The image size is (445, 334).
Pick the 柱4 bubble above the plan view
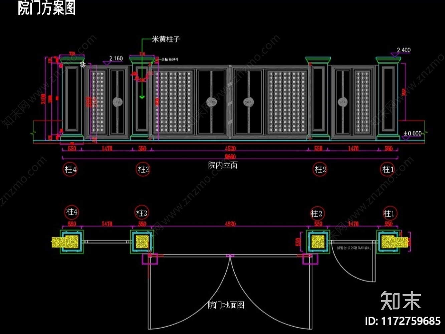tap(72, 212)
